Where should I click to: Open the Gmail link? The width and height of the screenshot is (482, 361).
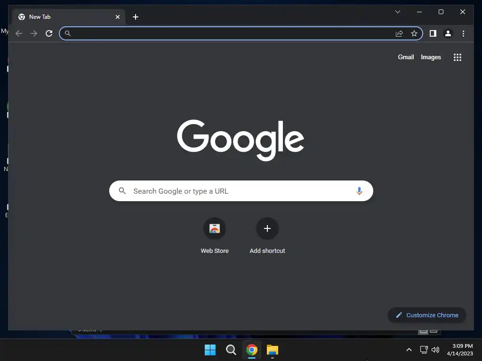(x=406, y=57)
